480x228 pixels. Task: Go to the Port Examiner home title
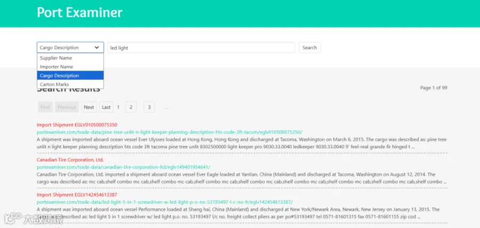click(79, 13)
